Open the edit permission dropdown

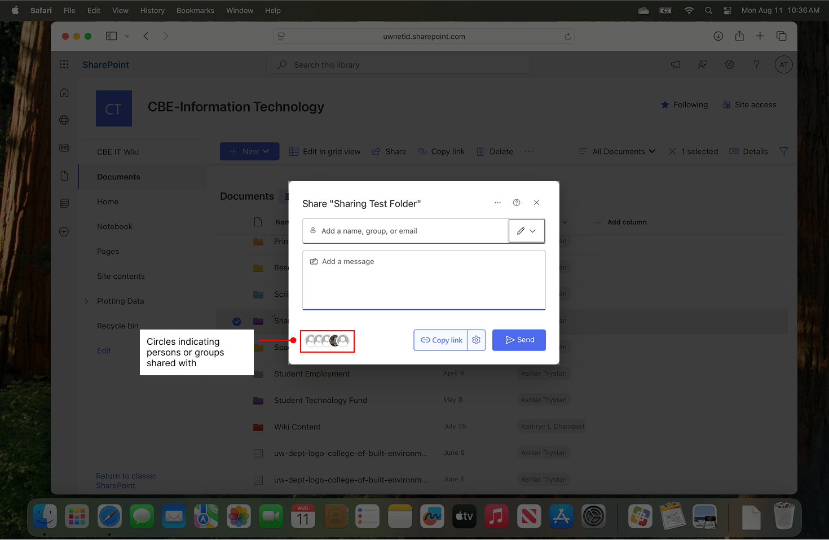click(x=527, y=231)
